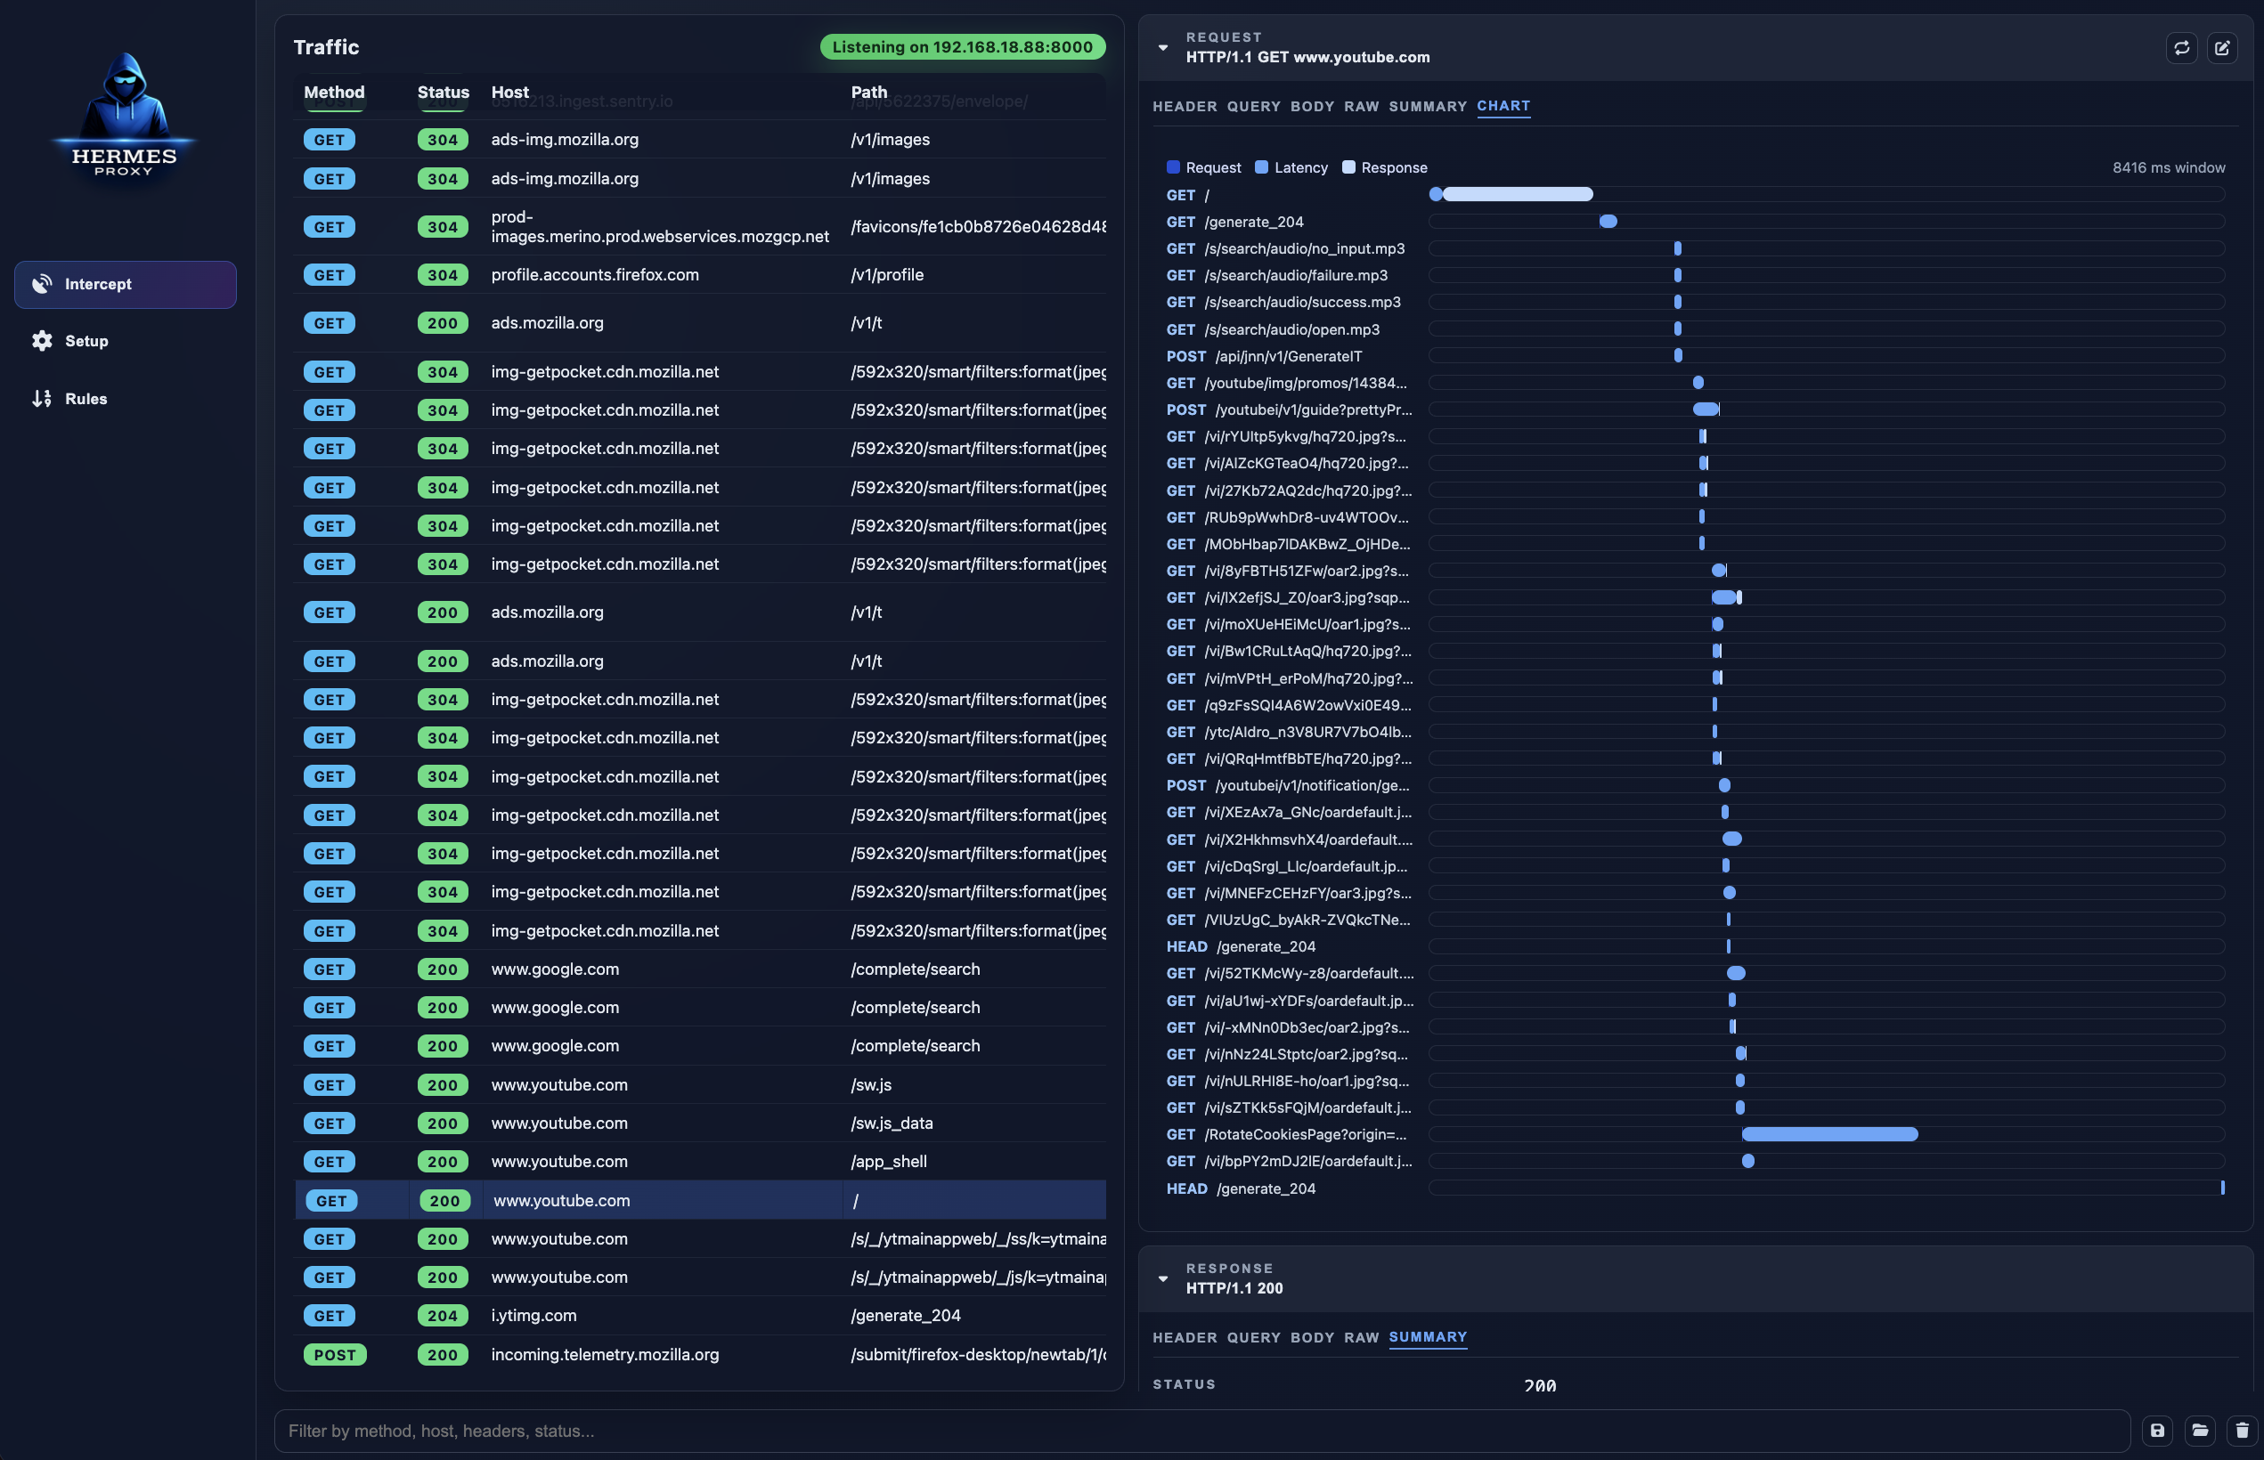Open the request QUERY tab

[1254, 106]
